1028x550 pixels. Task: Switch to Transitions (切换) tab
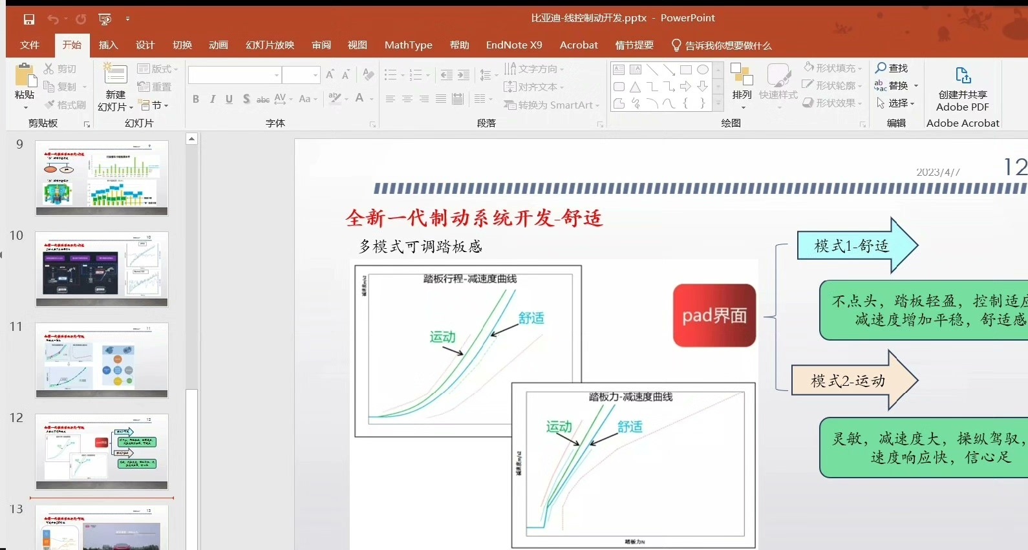pyautogui.click(x=182, y=45)
